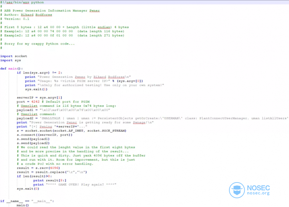Click the 'def main():' line
The height and width of the screenshot is (207, 289).
click(11, 68)
